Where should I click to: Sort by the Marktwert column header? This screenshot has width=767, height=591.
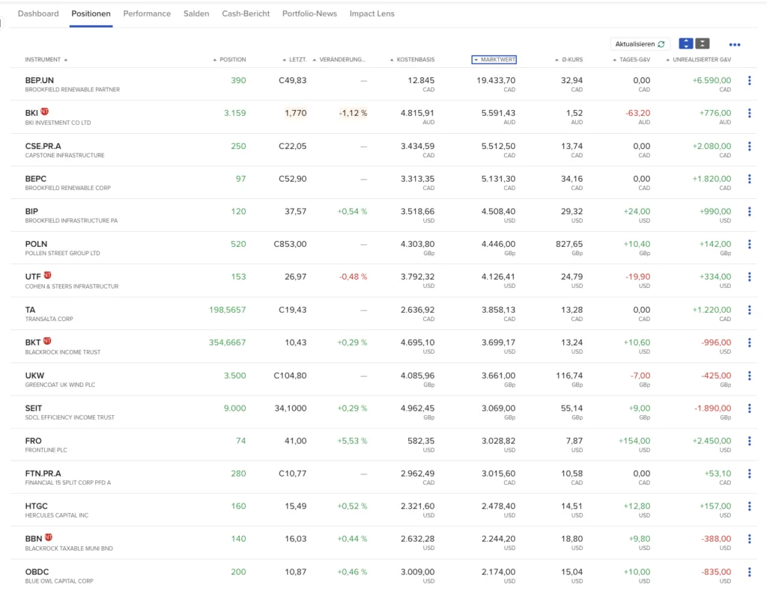click(494, 60)
